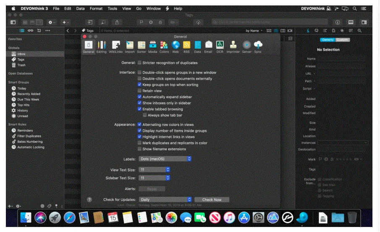Enable Stricter recognition of duplicates
The height and width of the screenshot is (232, 380).
point(139,63)
